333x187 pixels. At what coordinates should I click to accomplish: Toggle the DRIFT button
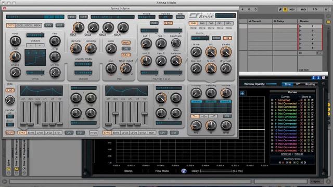10,133
